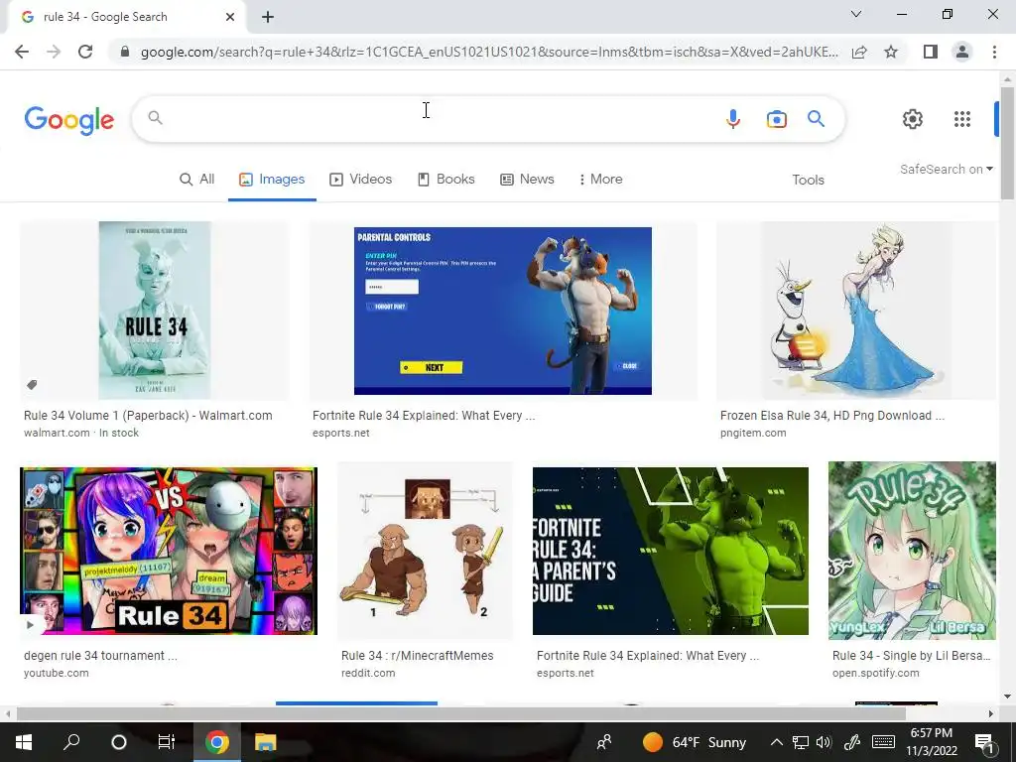1016x762 pixels.
Task: Click the Chrome taskbar icon
Action: pos(217,742)
